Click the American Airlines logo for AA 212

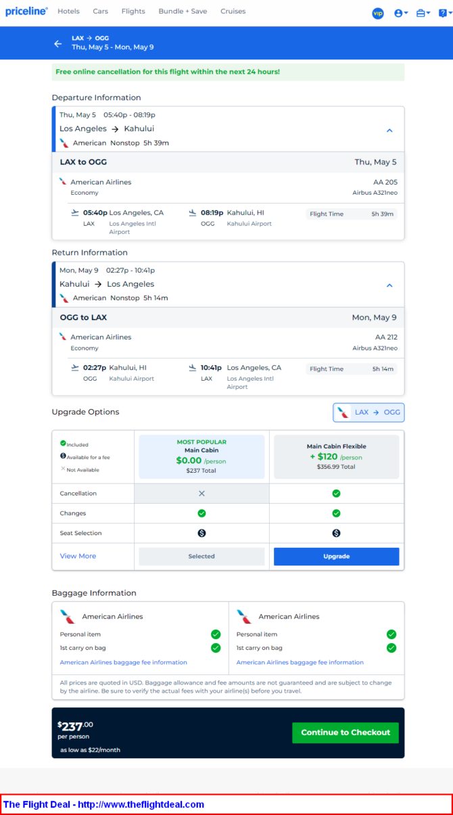point(63,336)
